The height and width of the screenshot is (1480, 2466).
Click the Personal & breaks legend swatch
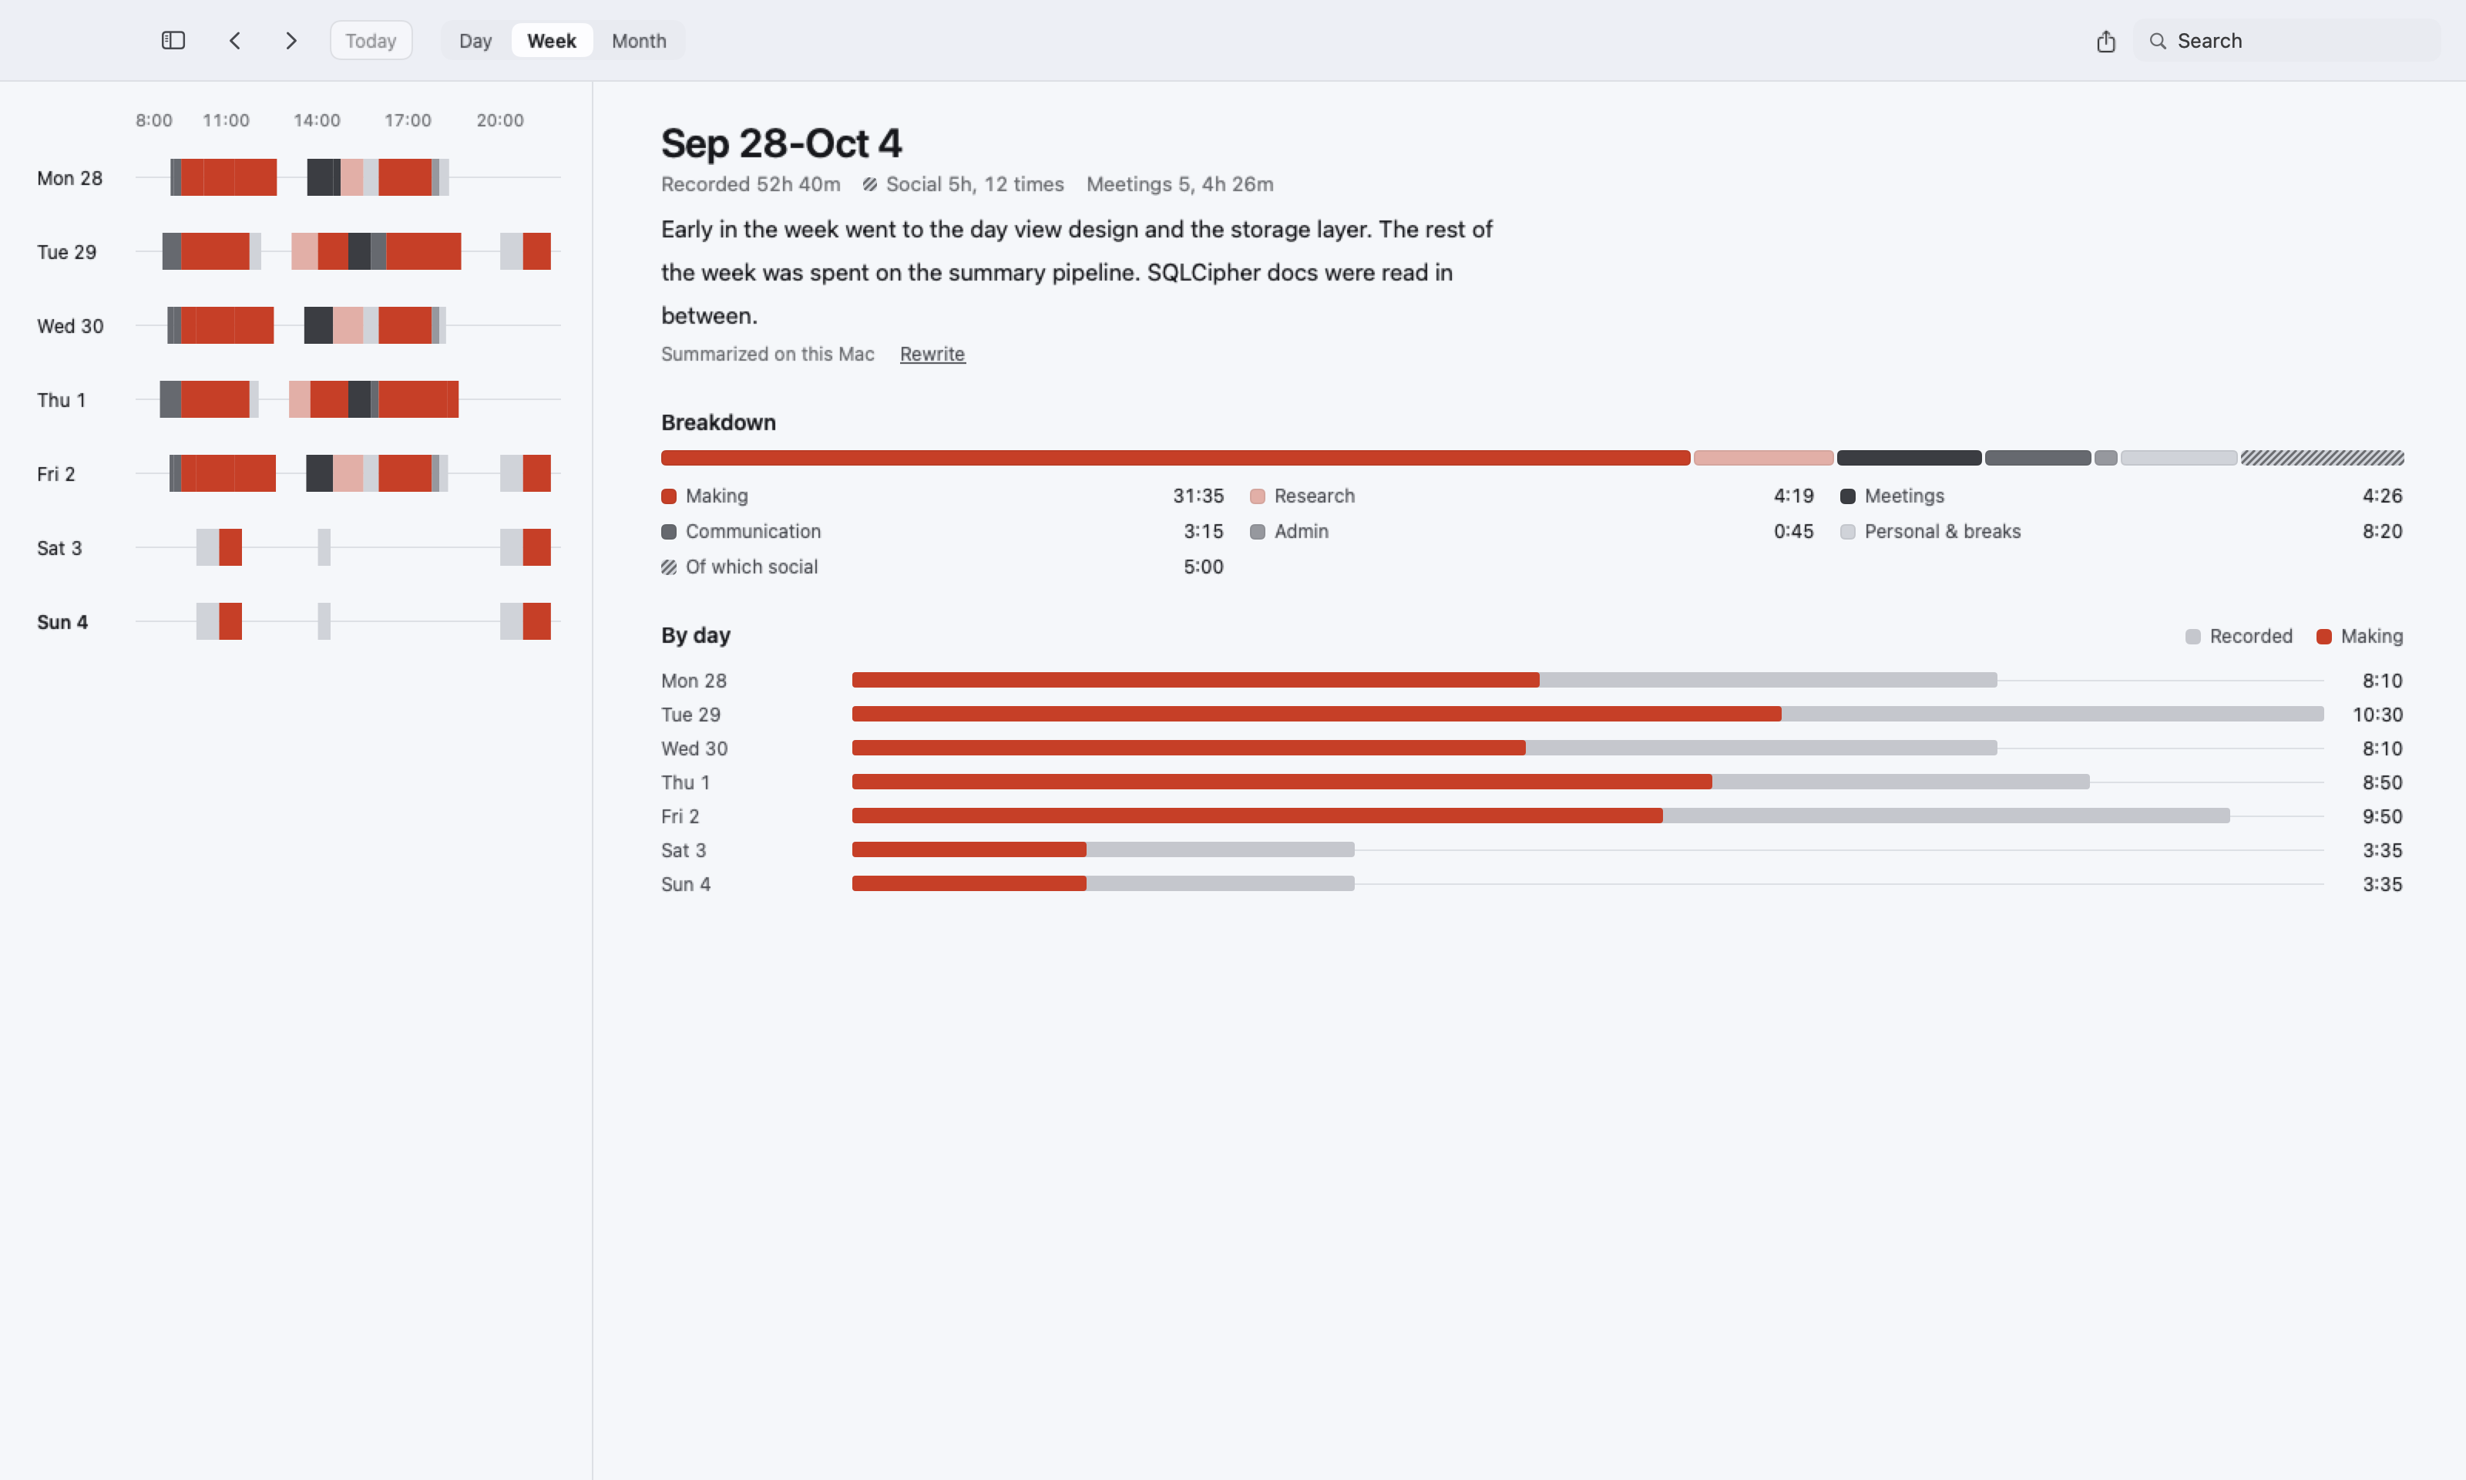pos(1848,532)
